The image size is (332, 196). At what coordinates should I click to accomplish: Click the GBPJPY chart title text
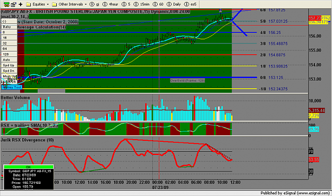pyautogui.click(x=95, y=12)
